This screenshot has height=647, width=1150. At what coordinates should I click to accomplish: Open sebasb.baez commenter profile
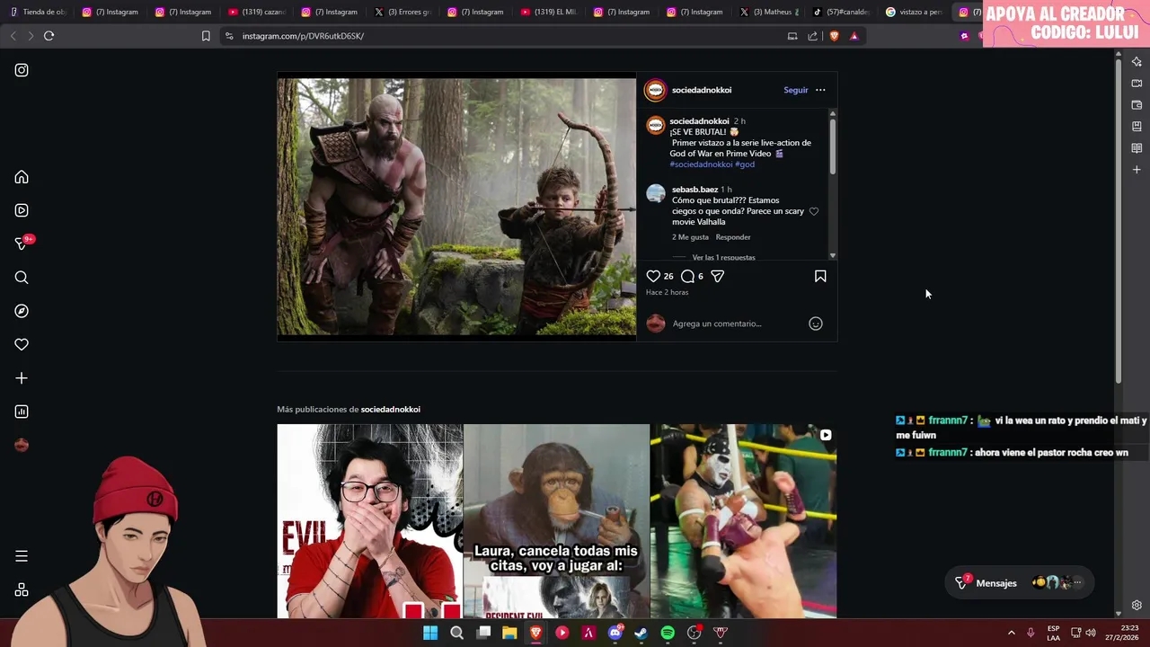(694, 190)
